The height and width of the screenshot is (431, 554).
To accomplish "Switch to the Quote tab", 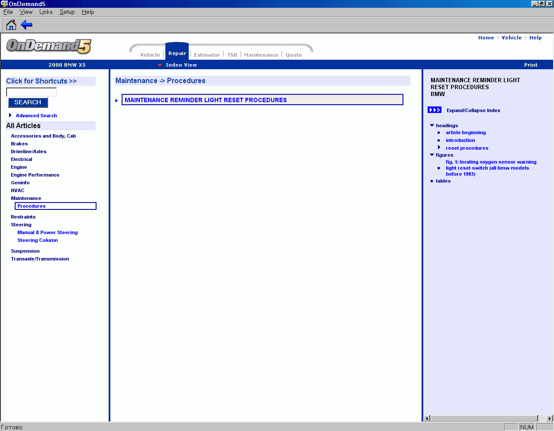I will (293, 55).
